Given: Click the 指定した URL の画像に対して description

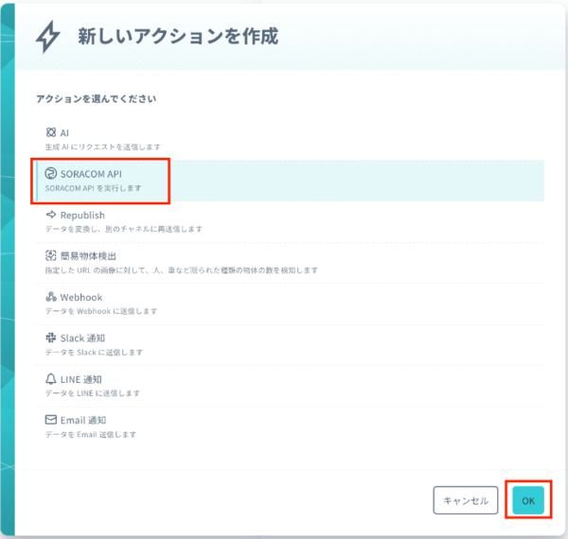Looking at the screenshot, I should 181,270.
